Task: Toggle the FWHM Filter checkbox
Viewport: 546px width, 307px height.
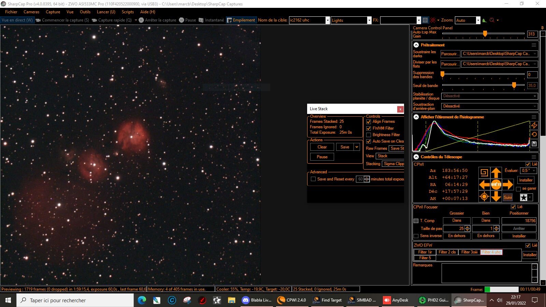Action: coord(369,128)
